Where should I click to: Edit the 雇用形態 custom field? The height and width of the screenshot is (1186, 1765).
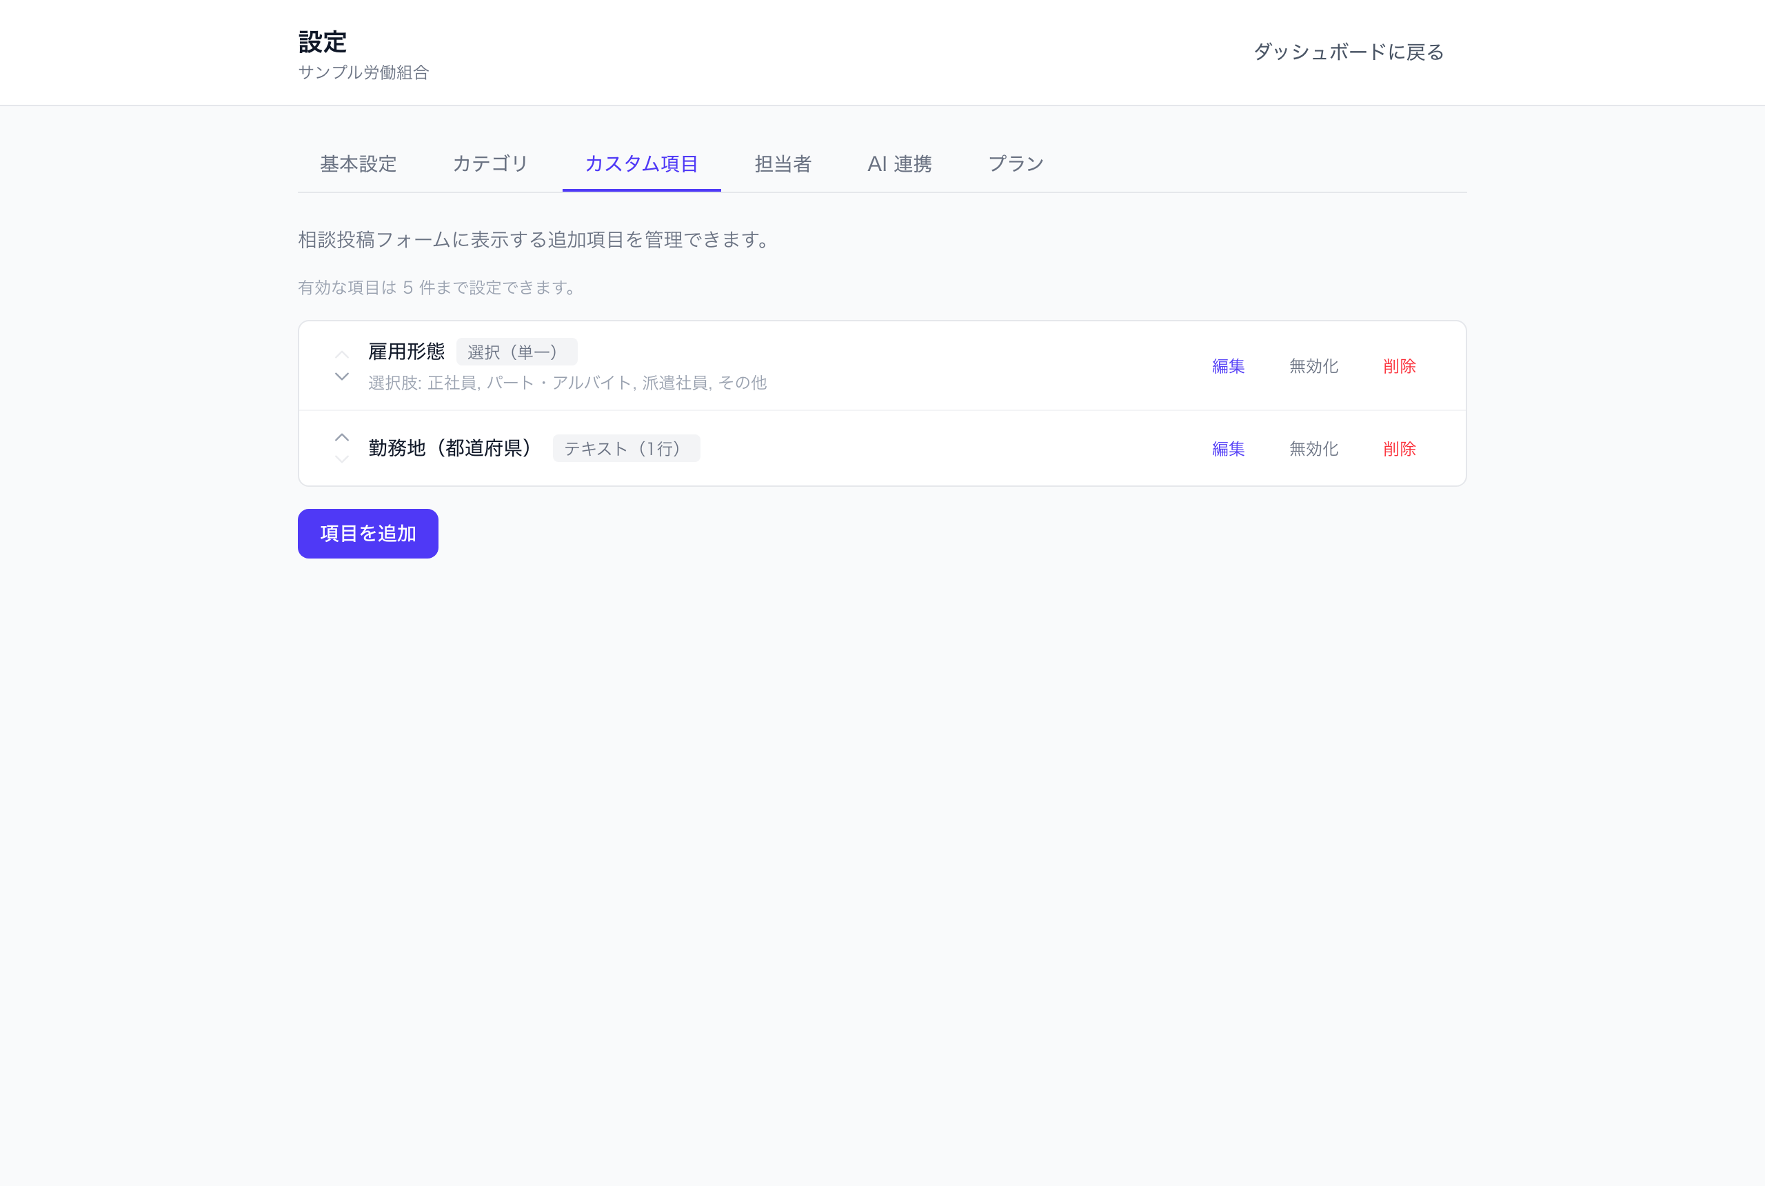point(1228,366)
